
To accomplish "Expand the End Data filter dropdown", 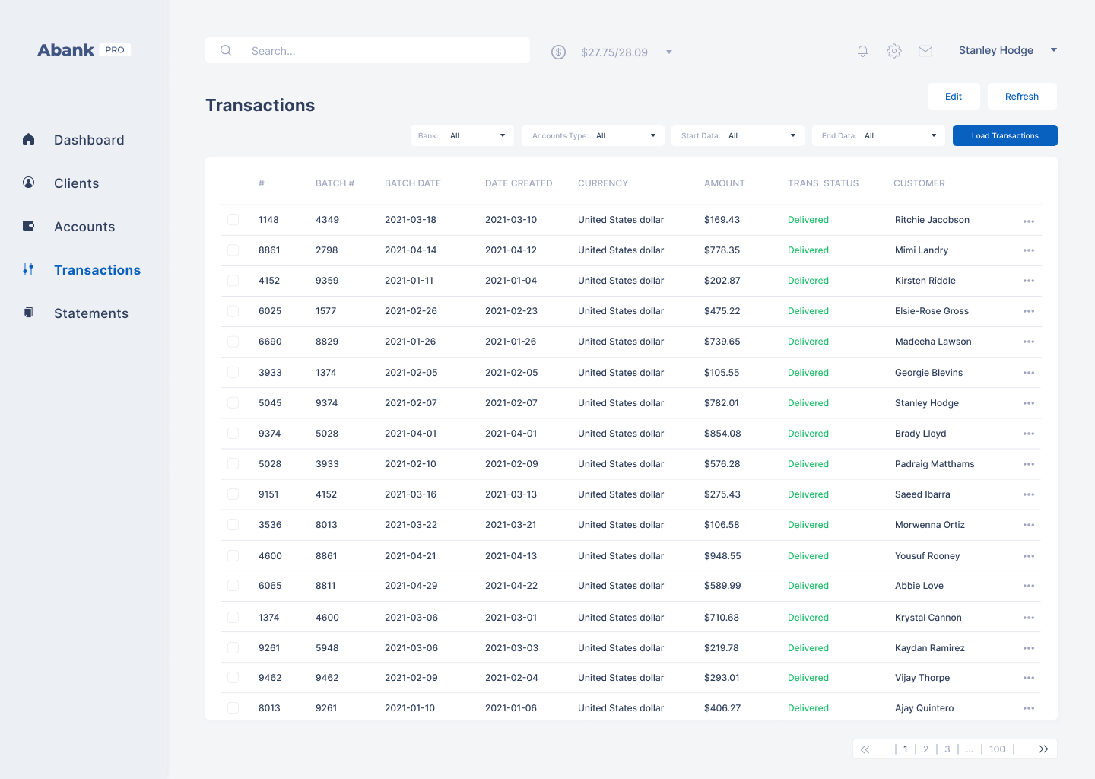I will (878, 135).
